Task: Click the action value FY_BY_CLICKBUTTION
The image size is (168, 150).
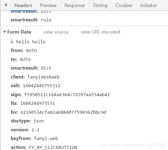Action: [x=53, y=148]
